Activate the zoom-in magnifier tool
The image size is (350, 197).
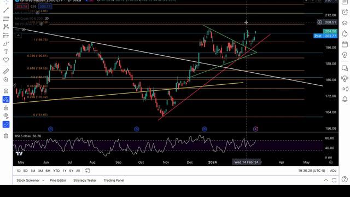[x=6, y=79]
